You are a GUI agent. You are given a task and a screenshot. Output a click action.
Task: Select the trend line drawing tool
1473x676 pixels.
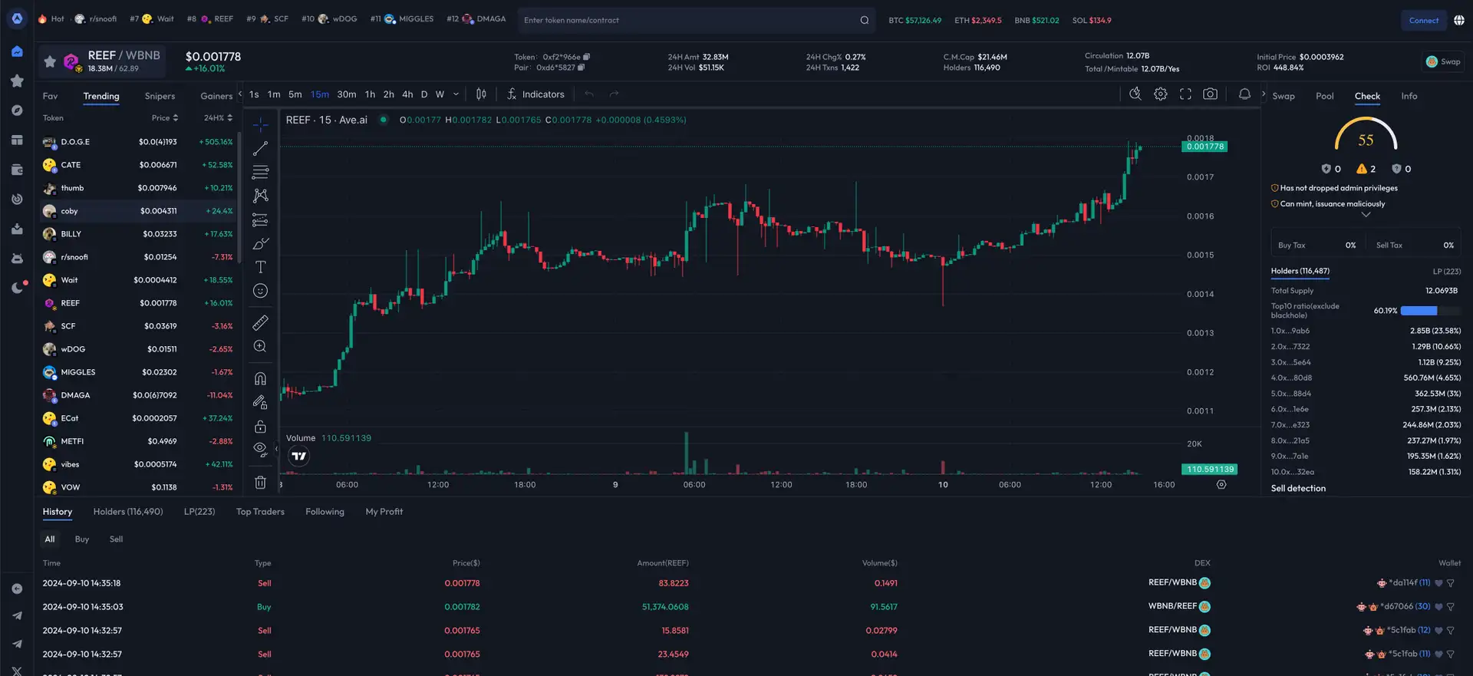click(260, 148)
